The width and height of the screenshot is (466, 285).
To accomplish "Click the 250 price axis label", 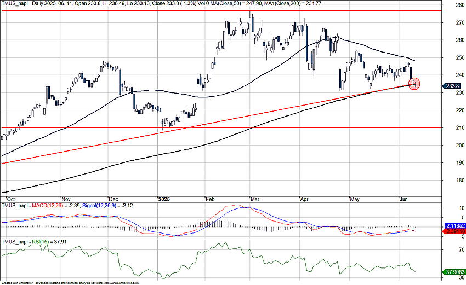I will coord(460,57).
